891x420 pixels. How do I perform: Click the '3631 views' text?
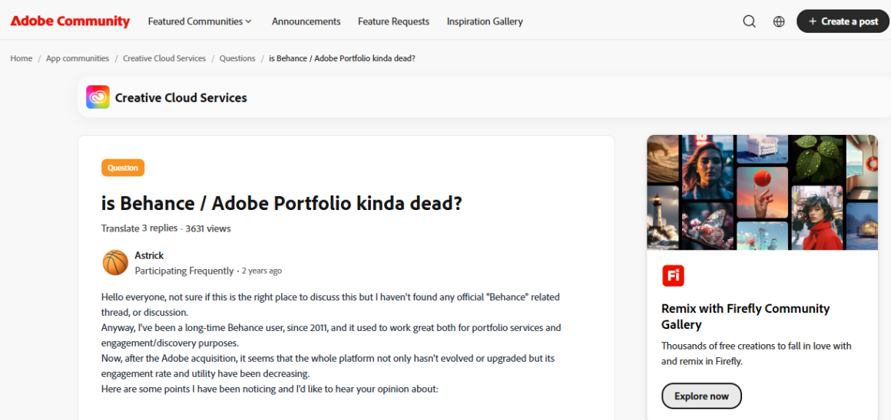pyautogui.click(x=208, y=228)
